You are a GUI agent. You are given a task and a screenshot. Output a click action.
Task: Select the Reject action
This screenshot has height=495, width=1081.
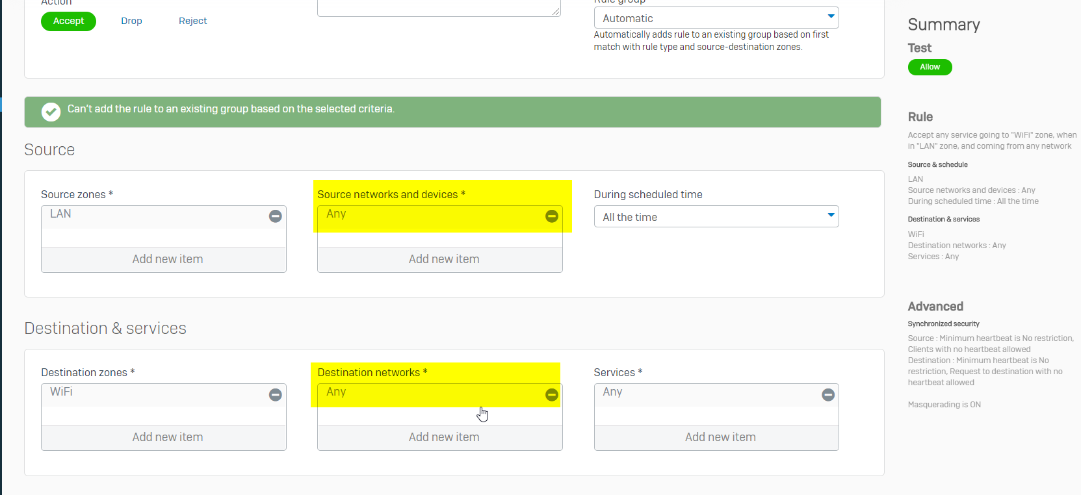tap(192, 21)
